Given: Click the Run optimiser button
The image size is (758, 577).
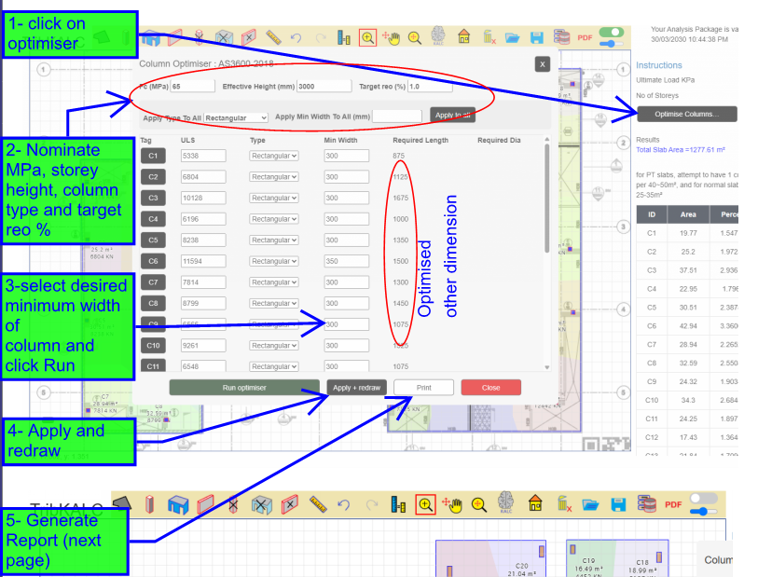Looking at the screenshot, I should click(244, 388).
